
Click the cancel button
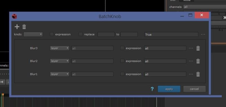coord(194,89)
